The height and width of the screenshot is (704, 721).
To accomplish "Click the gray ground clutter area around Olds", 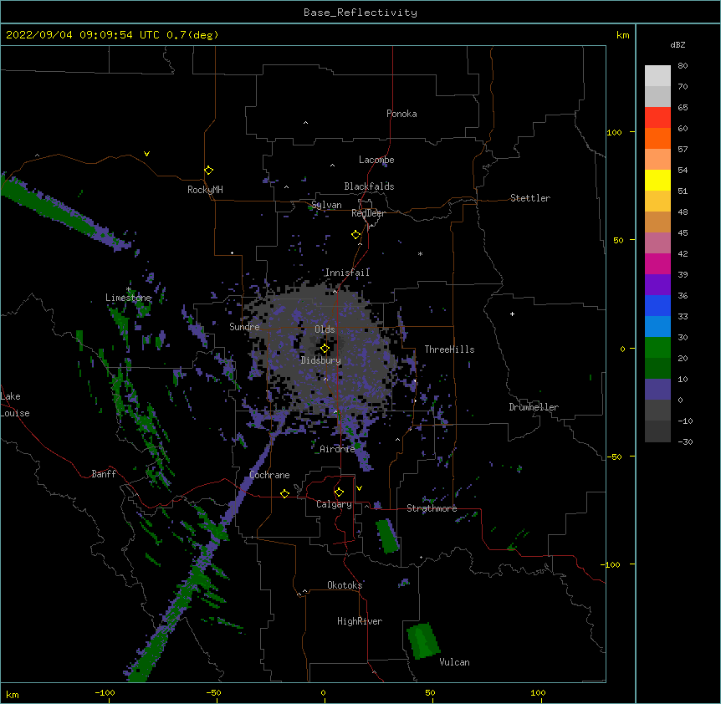I will (x=322, y=349).
